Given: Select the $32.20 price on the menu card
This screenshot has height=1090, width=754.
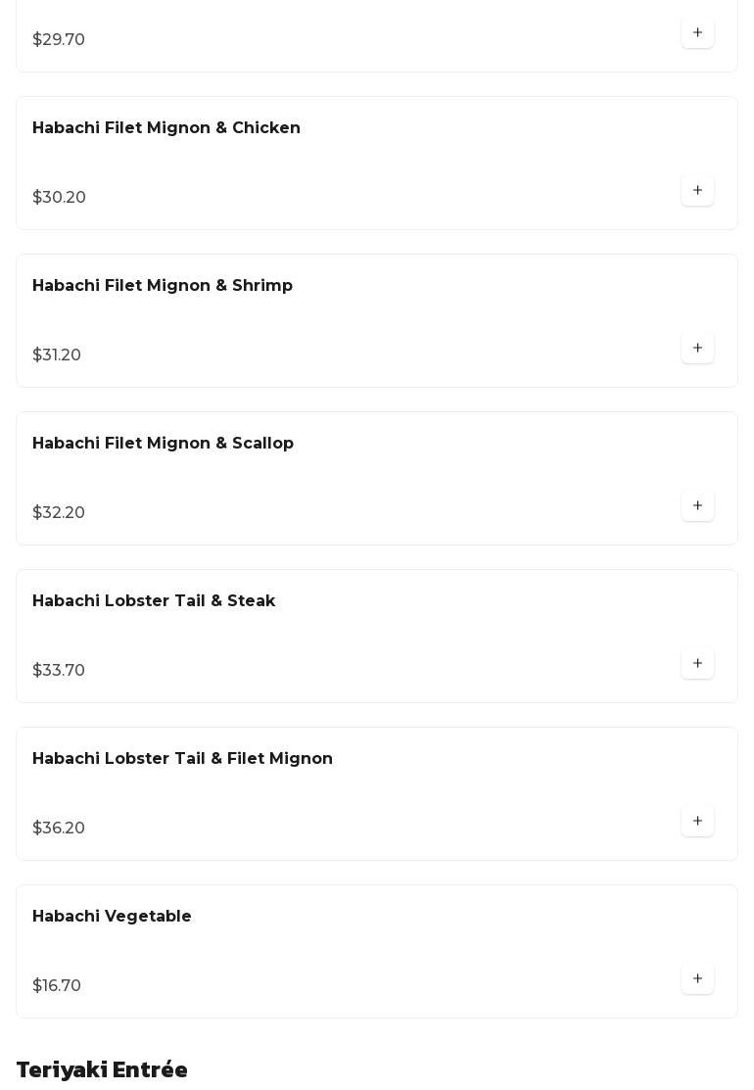Looking at the screenshot, I should coord(59,513).
